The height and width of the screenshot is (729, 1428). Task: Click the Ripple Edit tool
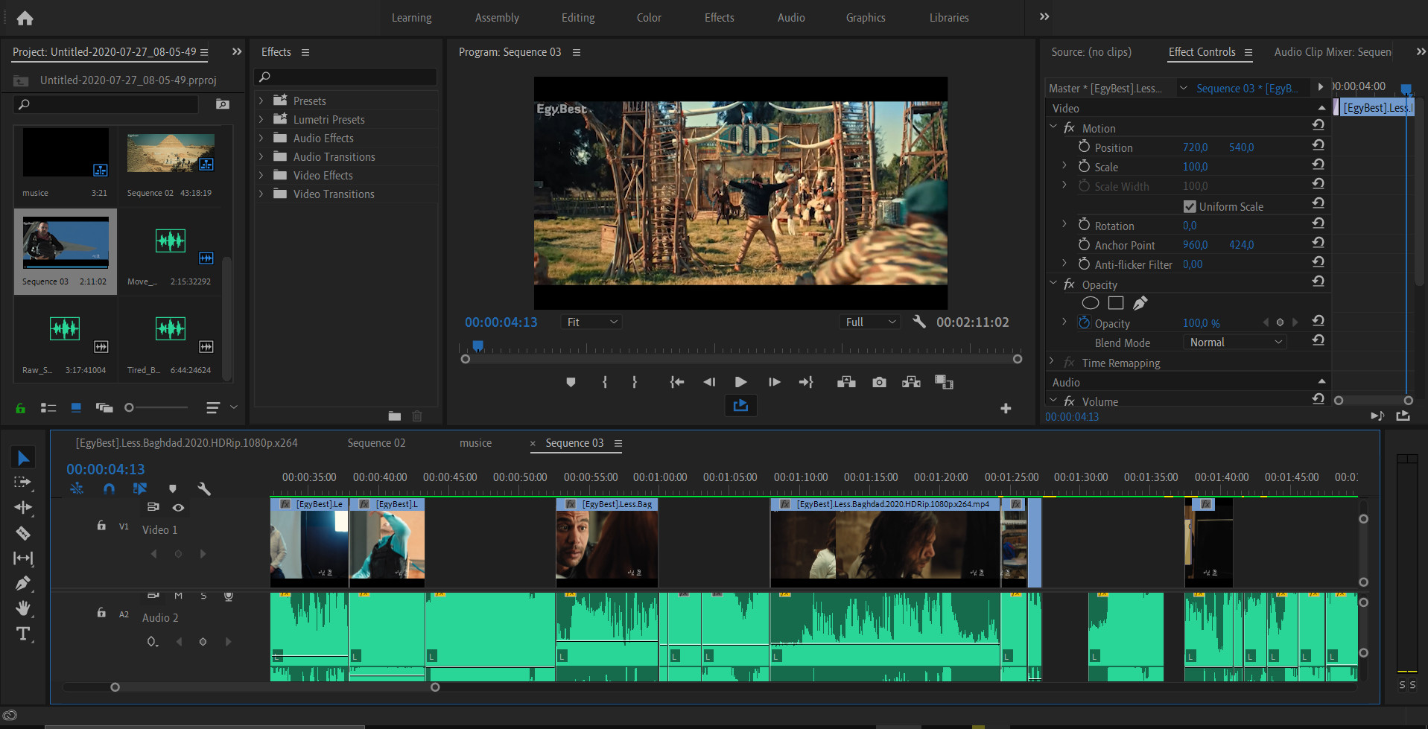23,508
